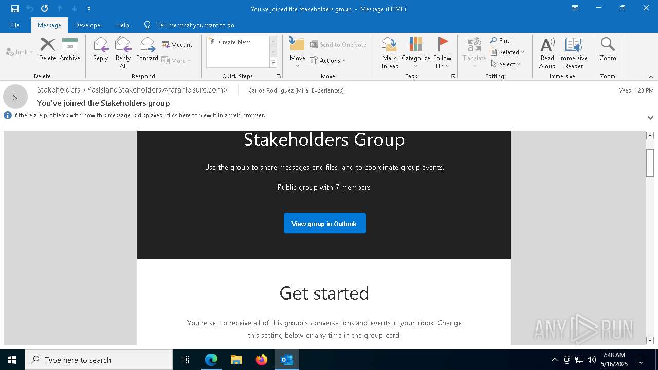The width and height of the screenshot is (658, 370).
Task: Start Read Aloud
Action: (x=547, y=52)
